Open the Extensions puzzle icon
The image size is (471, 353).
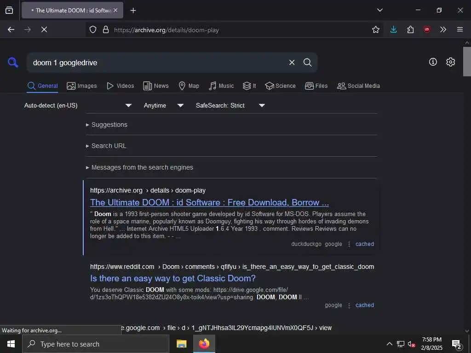[410, 29]
